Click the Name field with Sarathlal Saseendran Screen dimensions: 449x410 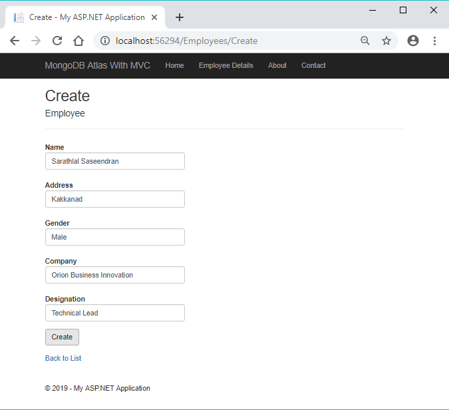(x=115, y=161)
